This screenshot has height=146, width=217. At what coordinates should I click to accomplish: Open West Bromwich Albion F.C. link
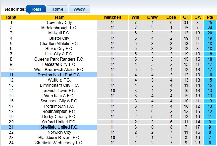tap(59, 70)
